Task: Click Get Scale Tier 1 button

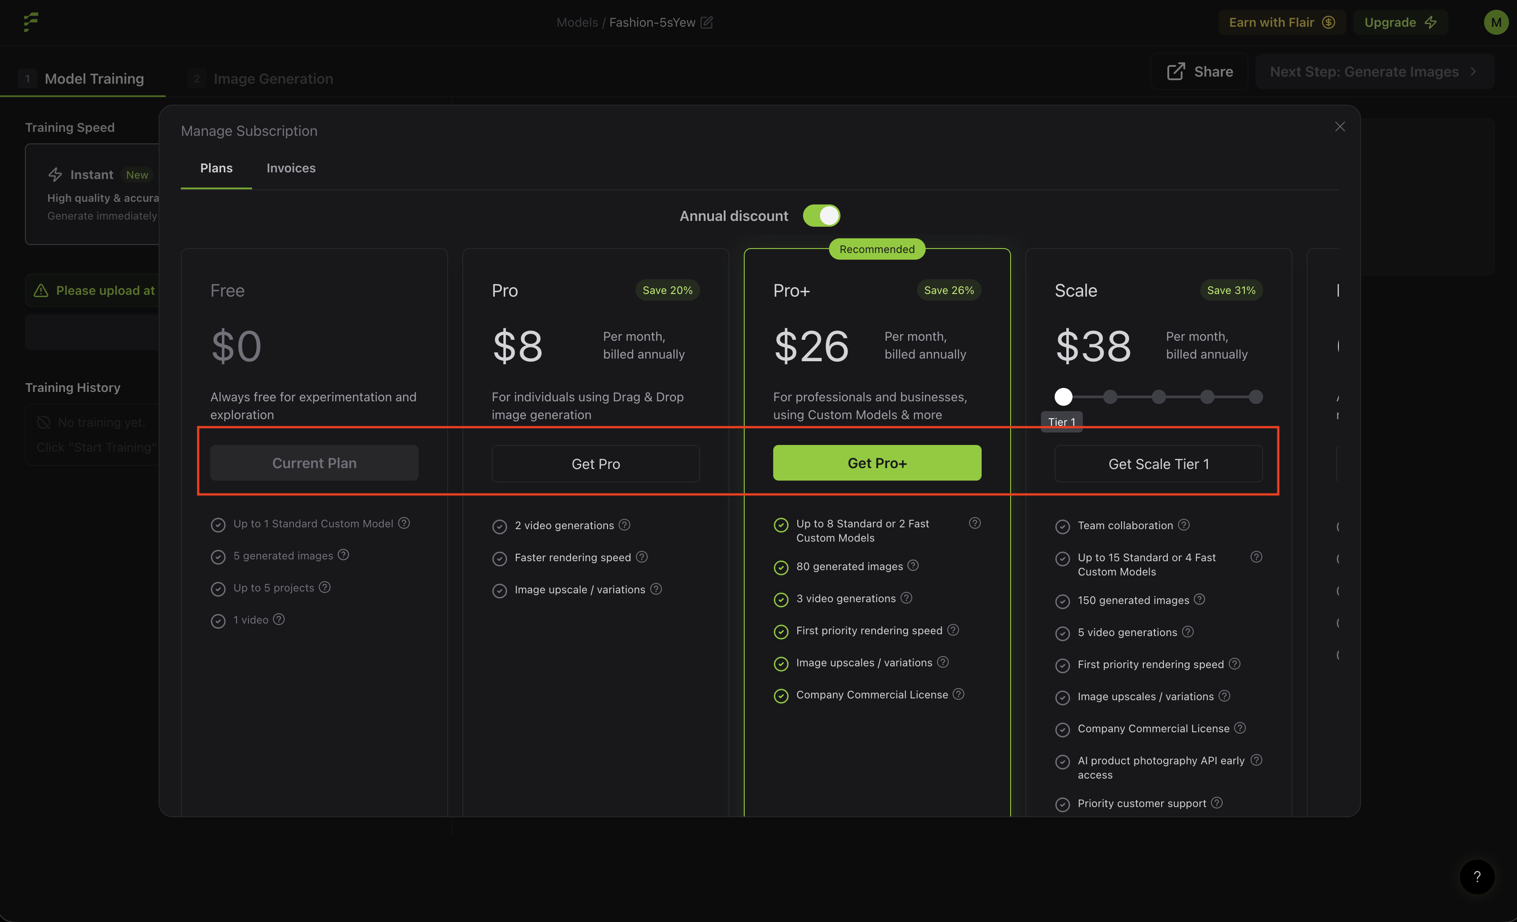Action: point(1158,464)
